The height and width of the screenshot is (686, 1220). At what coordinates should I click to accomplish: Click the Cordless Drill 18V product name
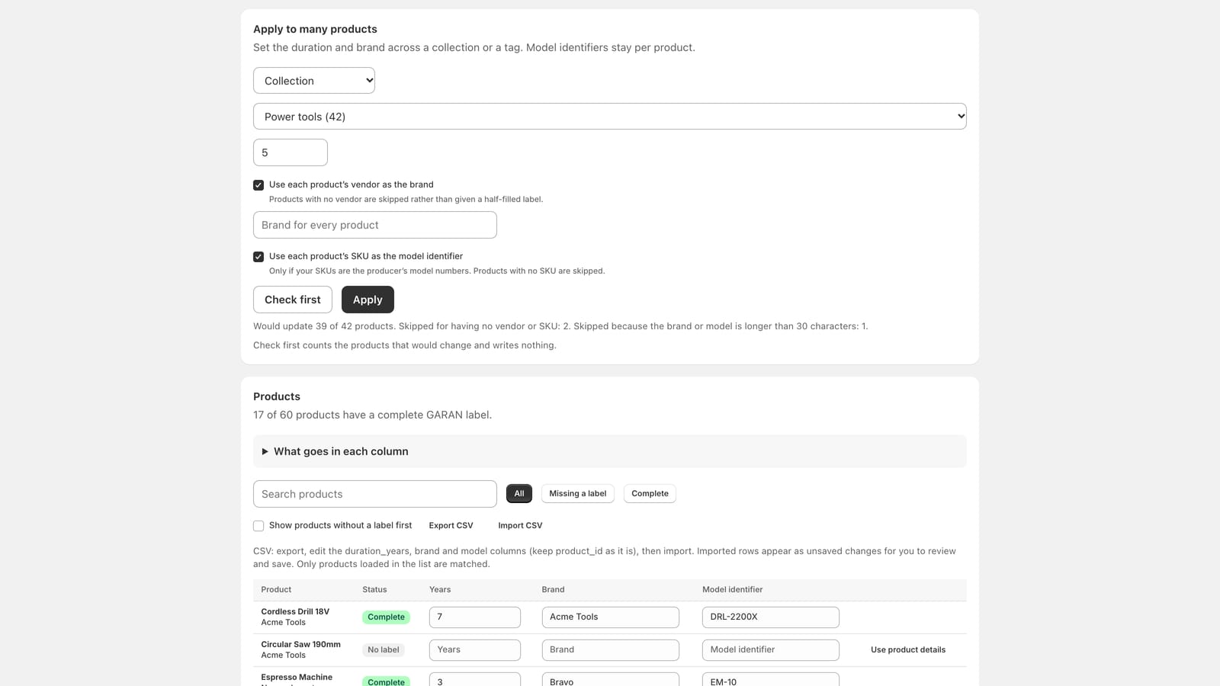point(295,612)
